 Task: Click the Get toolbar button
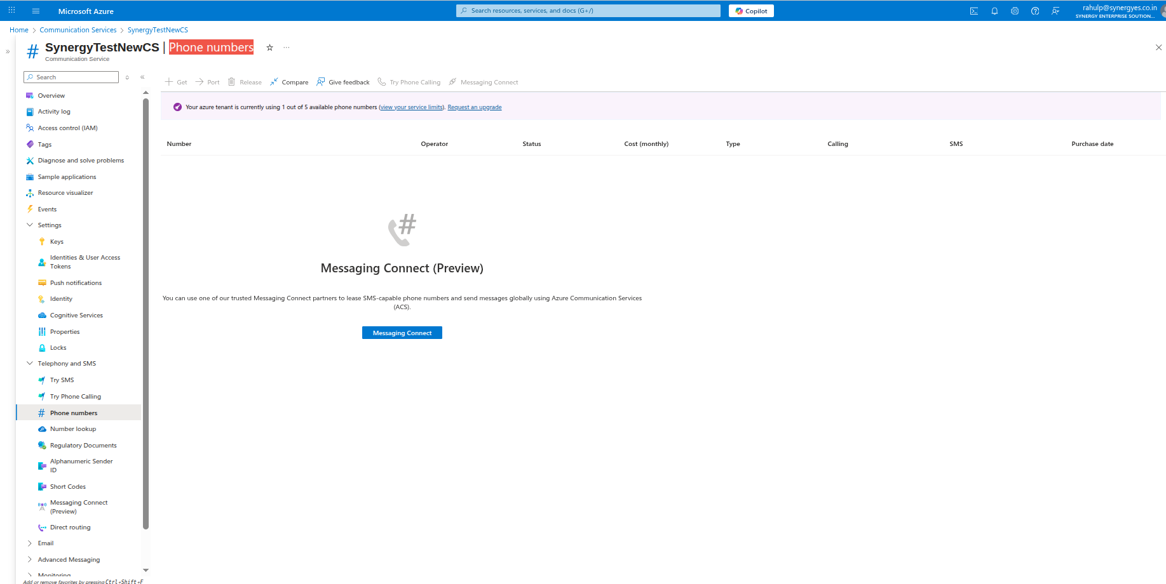pos(176,82)
